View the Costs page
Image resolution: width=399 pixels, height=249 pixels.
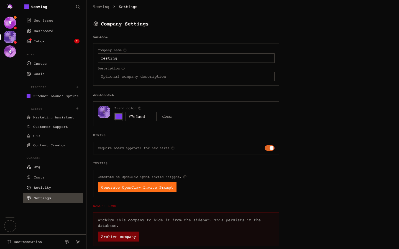point(39,177)
